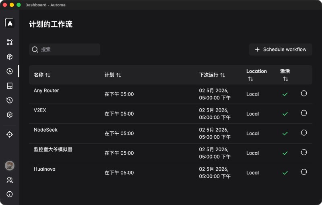Viewport: 322px width, 205px height.
Task: Refresh the 监控室大爷模拟器 schedule
Action: 304,152
